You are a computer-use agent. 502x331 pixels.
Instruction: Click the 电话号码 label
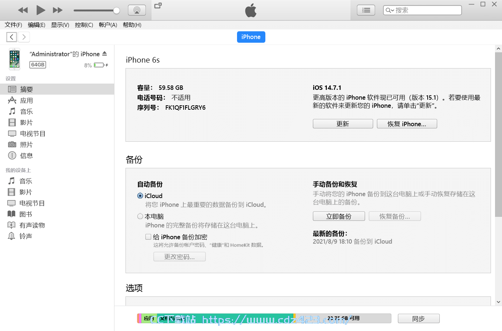[x=151, y=98]
